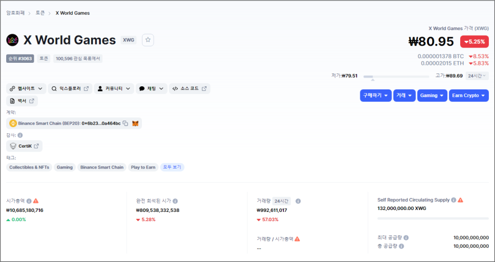This screenshot has height=262, width=495.
Task: Add X World Games to watchlist star
Action: tap(148, 40)
